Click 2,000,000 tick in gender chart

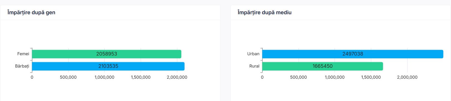[x=177, y=77]
